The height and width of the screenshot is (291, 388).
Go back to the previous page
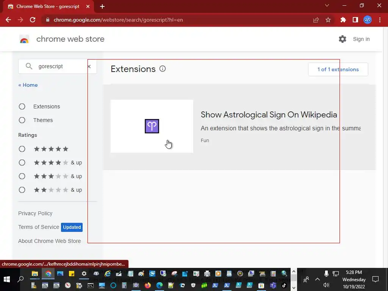pyautogui.click(x=8, y=20)
